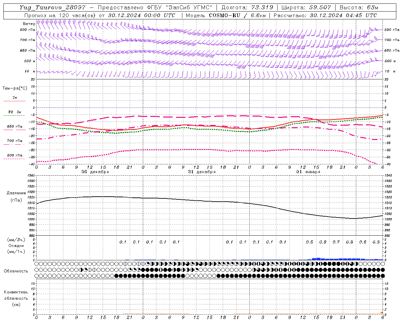Click the Td 2м legend entry
This screenshot has height=320, width=401.
click(x=14, y=112)
